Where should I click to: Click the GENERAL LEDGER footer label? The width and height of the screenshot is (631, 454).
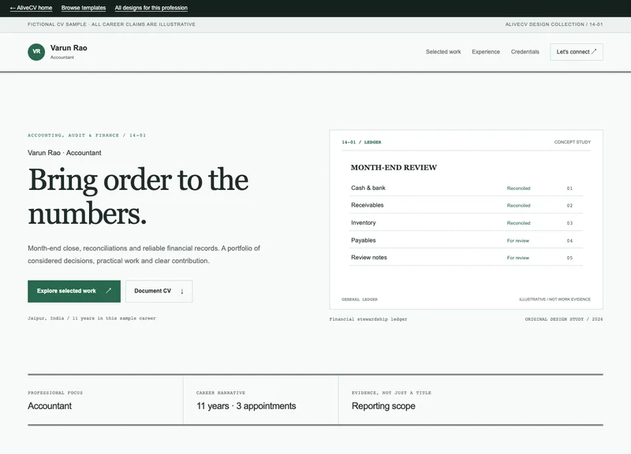[360, 300]
